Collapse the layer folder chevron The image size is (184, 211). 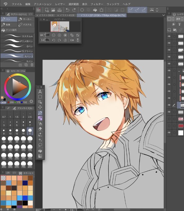179,71
